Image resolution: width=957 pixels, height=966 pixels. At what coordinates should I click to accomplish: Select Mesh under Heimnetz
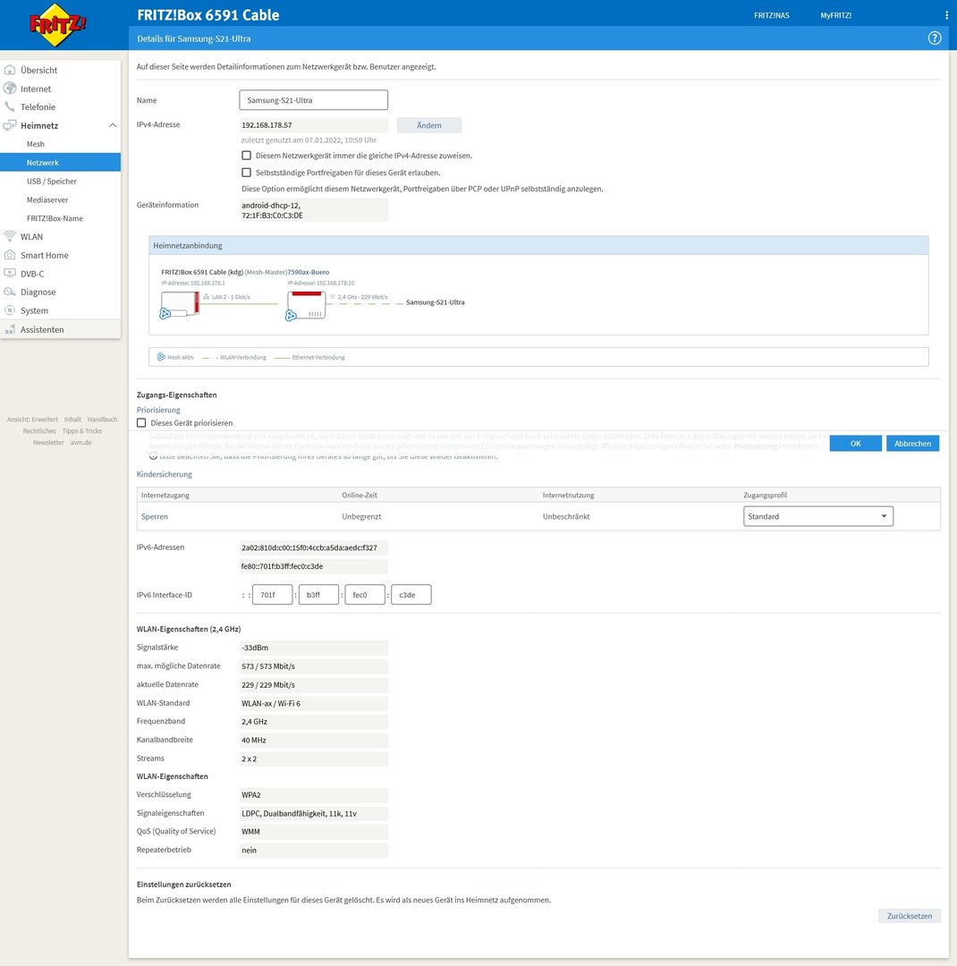(x=36, y=144)
